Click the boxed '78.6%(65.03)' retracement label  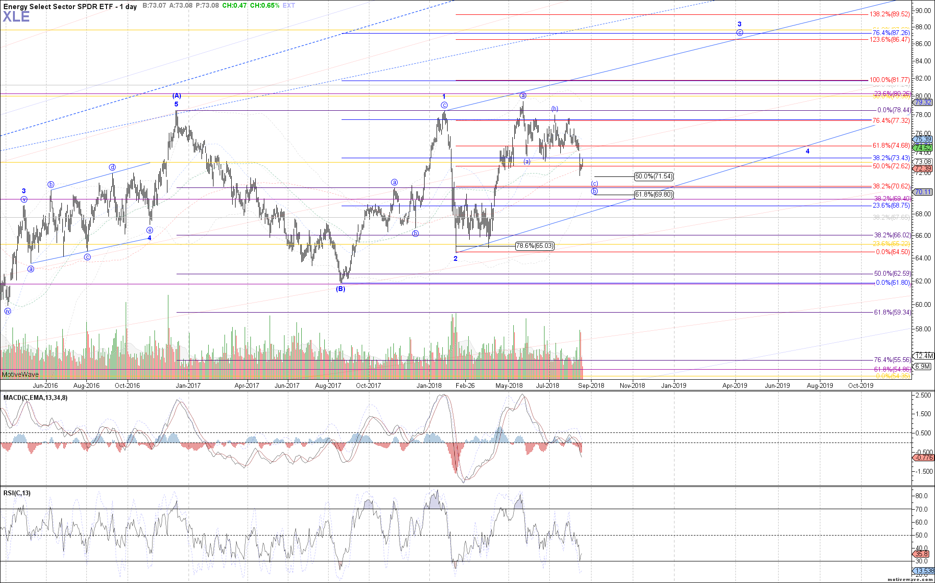[x=535, y=246]
